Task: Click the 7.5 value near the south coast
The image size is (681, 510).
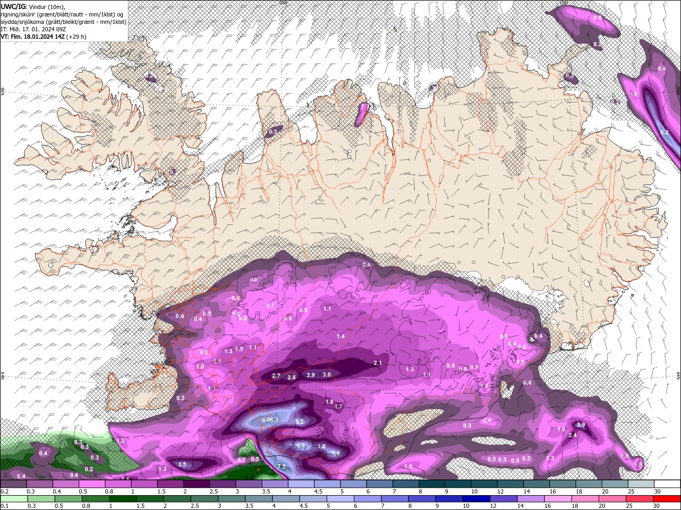Action: (x=281, y=467)
